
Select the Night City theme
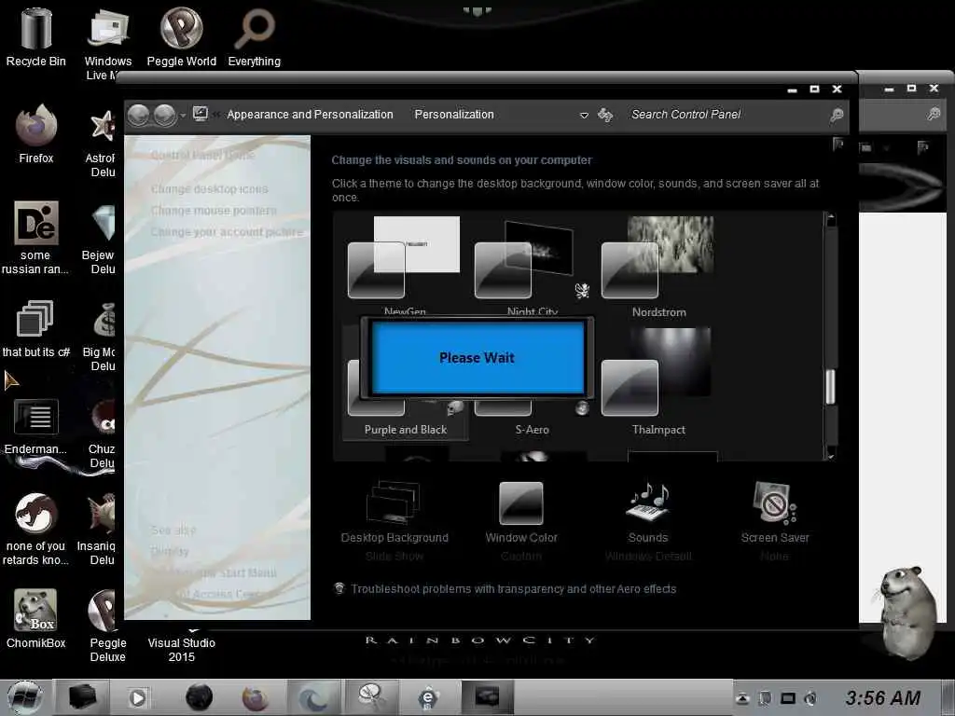531,266
